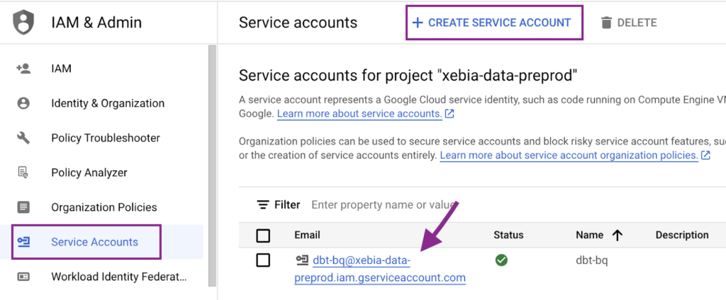Check the box for dbt-bq service account
The image size is (726, 300).
click(263, 260)
